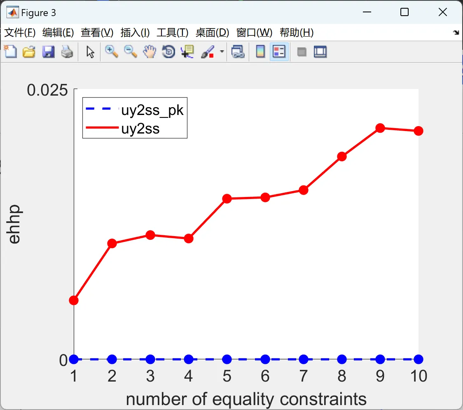Open the 编辑(E) menu

pos(58,33)
